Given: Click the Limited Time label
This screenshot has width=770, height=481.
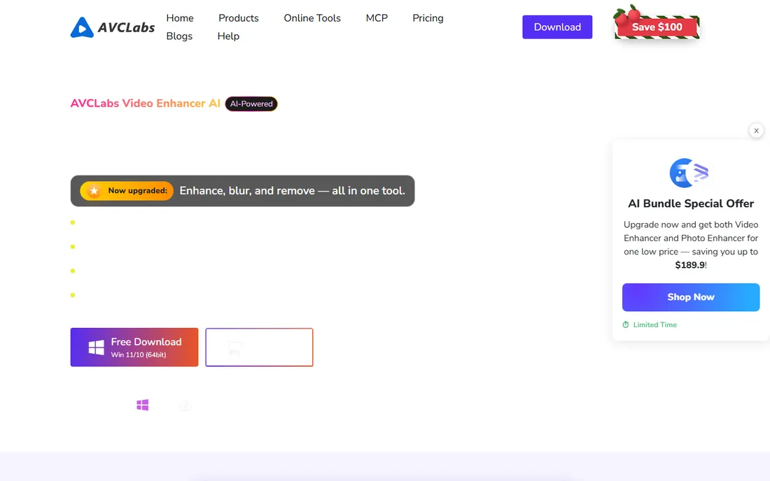Looking at the screenshot, I should coord(654,324).
